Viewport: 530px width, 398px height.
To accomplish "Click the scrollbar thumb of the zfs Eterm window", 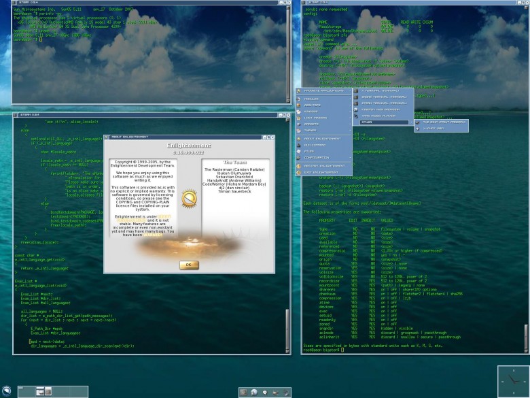I will click(x=526, y=335).
